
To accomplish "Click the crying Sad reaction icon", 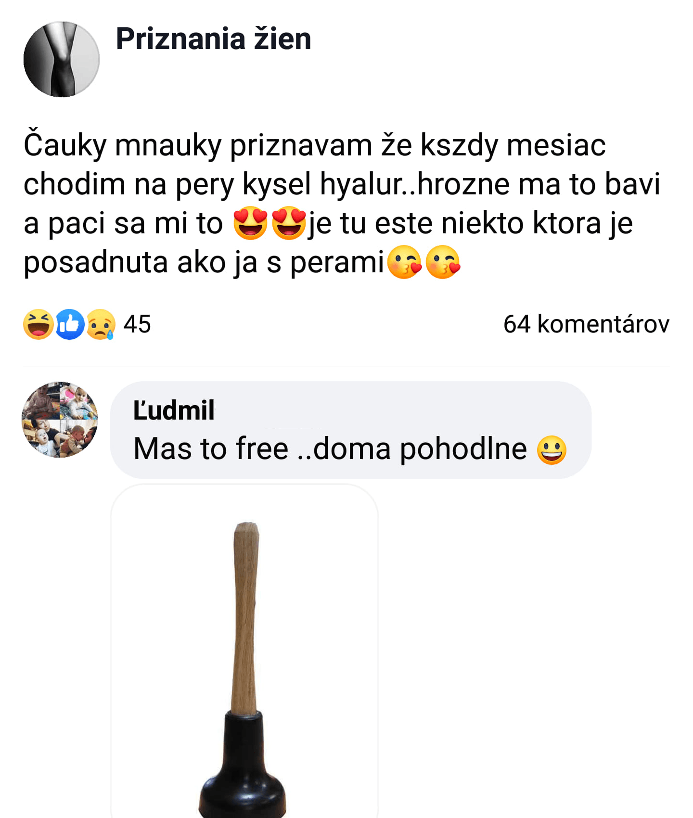I will (x=101, y=324).
